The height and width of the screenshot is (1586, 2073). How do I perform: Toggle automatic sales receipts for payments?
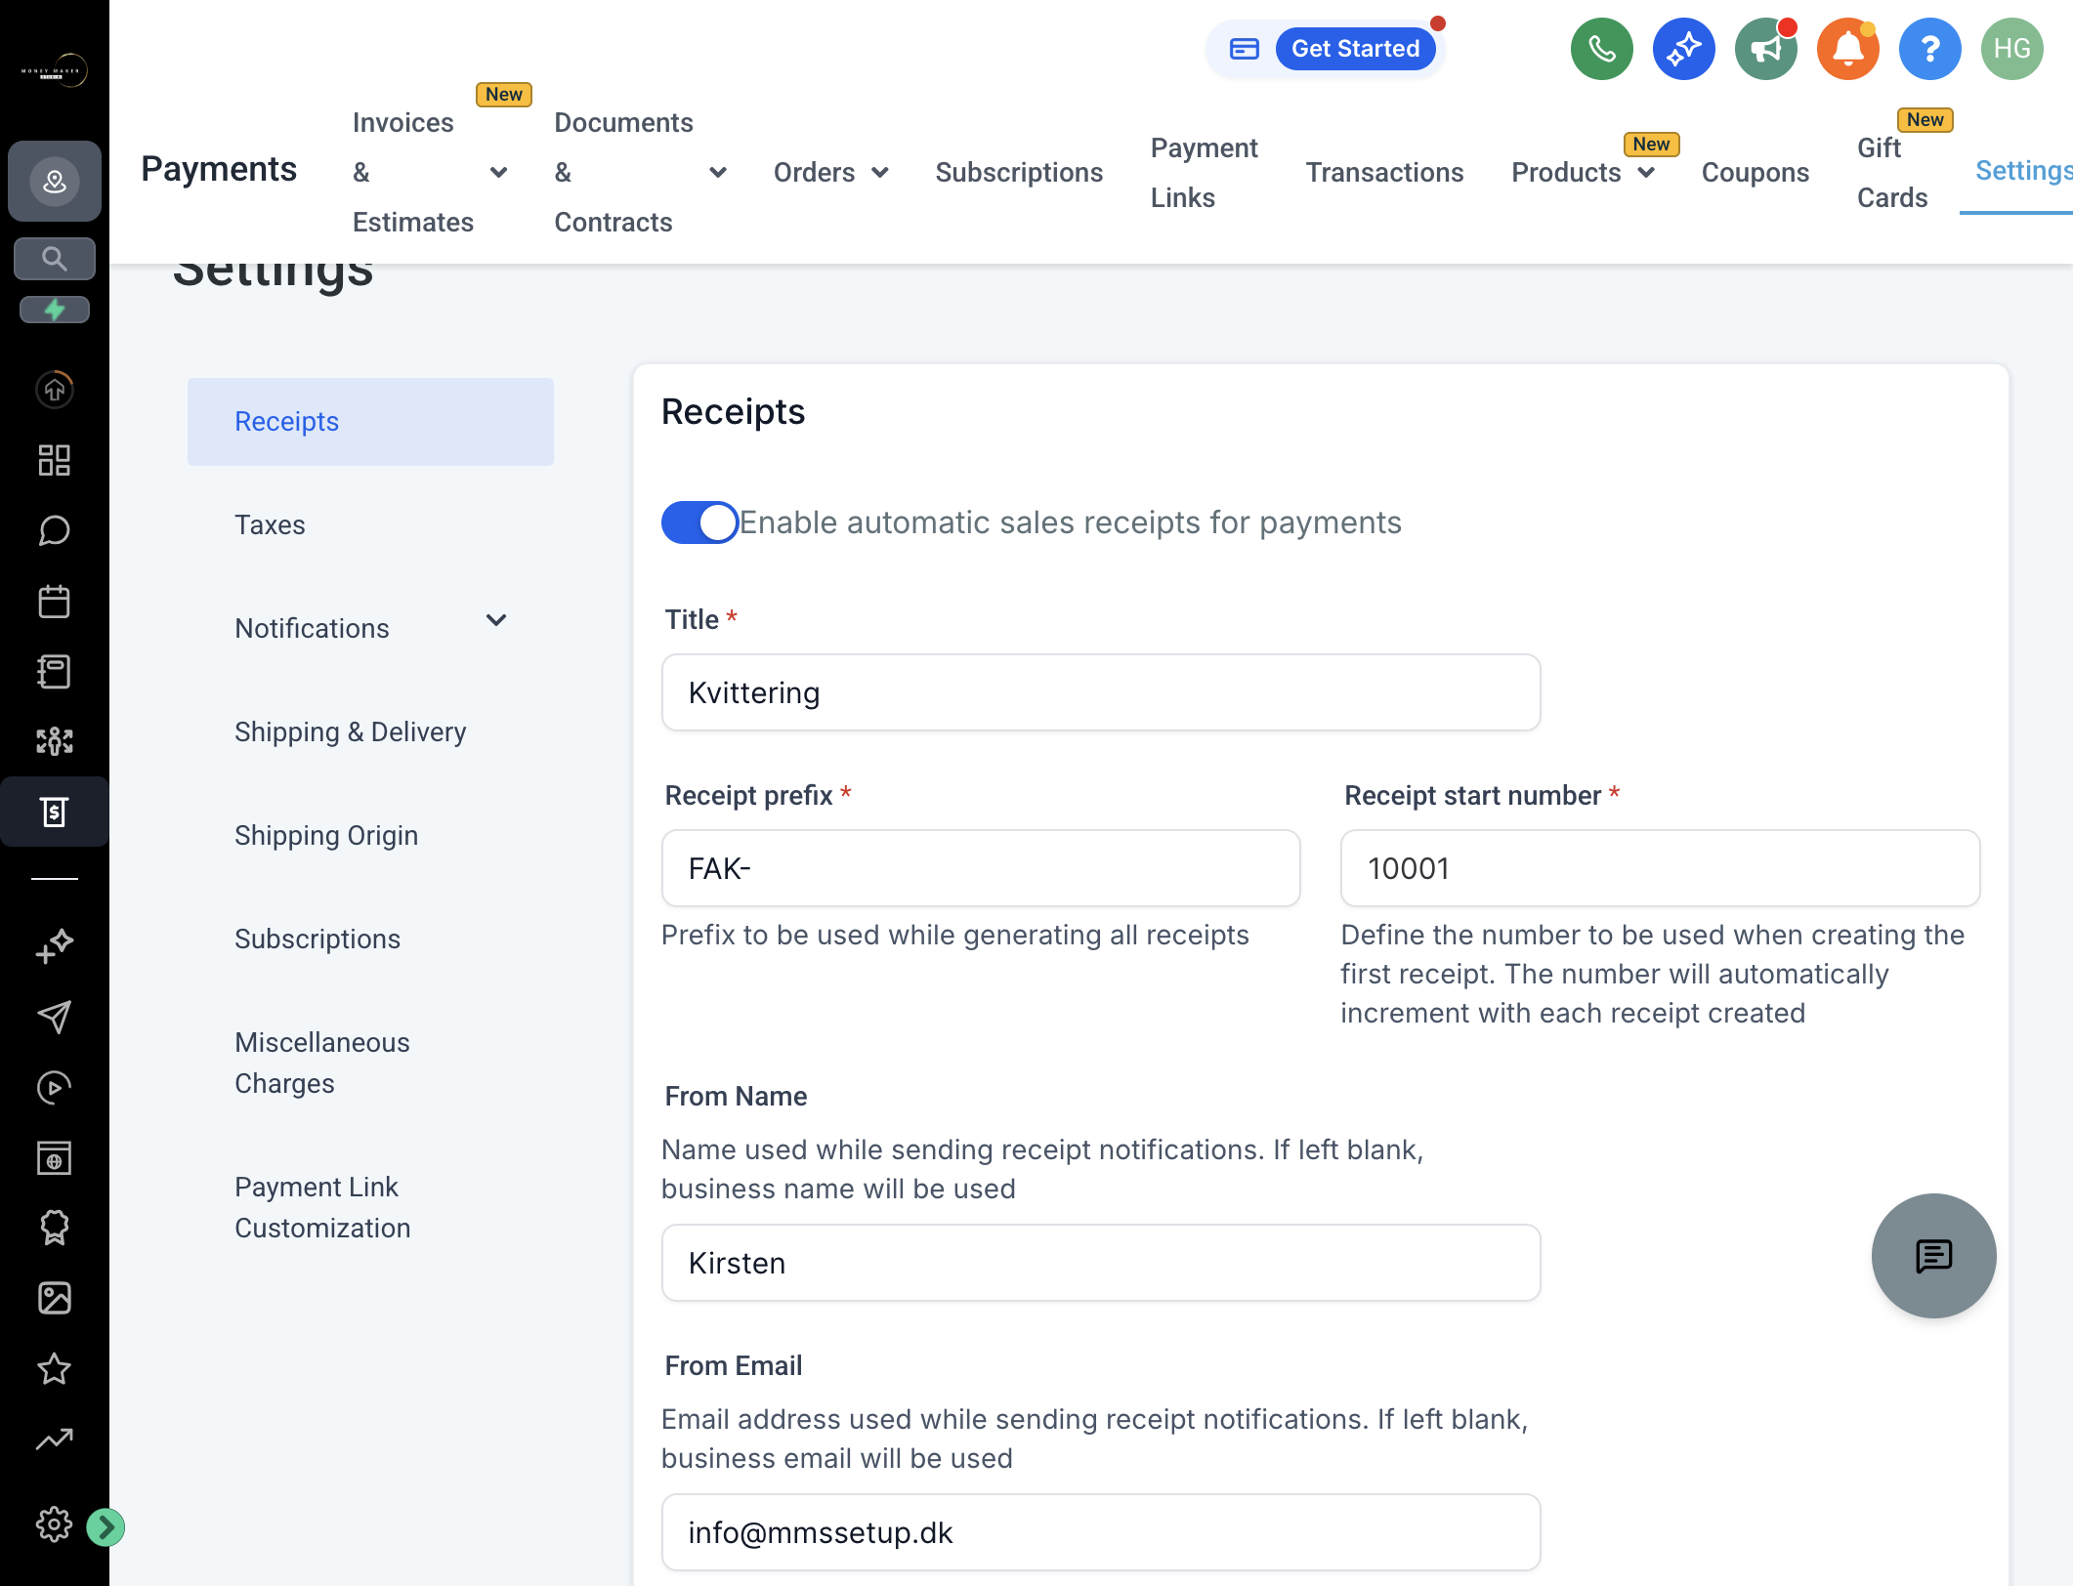pos(699,522)
